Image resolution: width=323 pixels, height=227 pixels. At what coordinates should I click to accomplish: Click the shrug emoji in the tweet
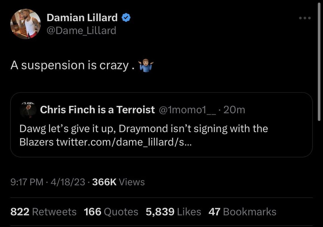[146, 65]
